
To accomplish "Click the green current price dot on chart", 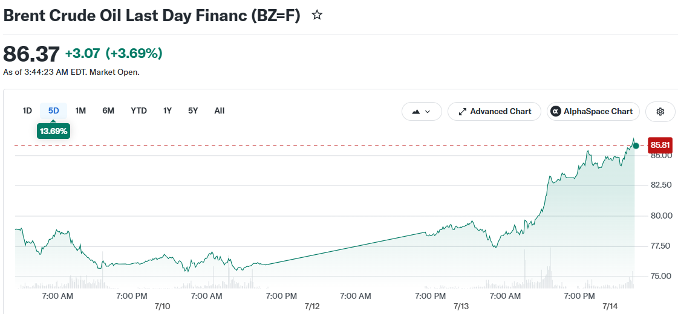I will 636,146.
